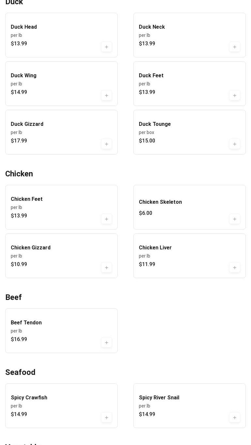Add Chicken Skeleton to the order

click(x=235, y=219)
